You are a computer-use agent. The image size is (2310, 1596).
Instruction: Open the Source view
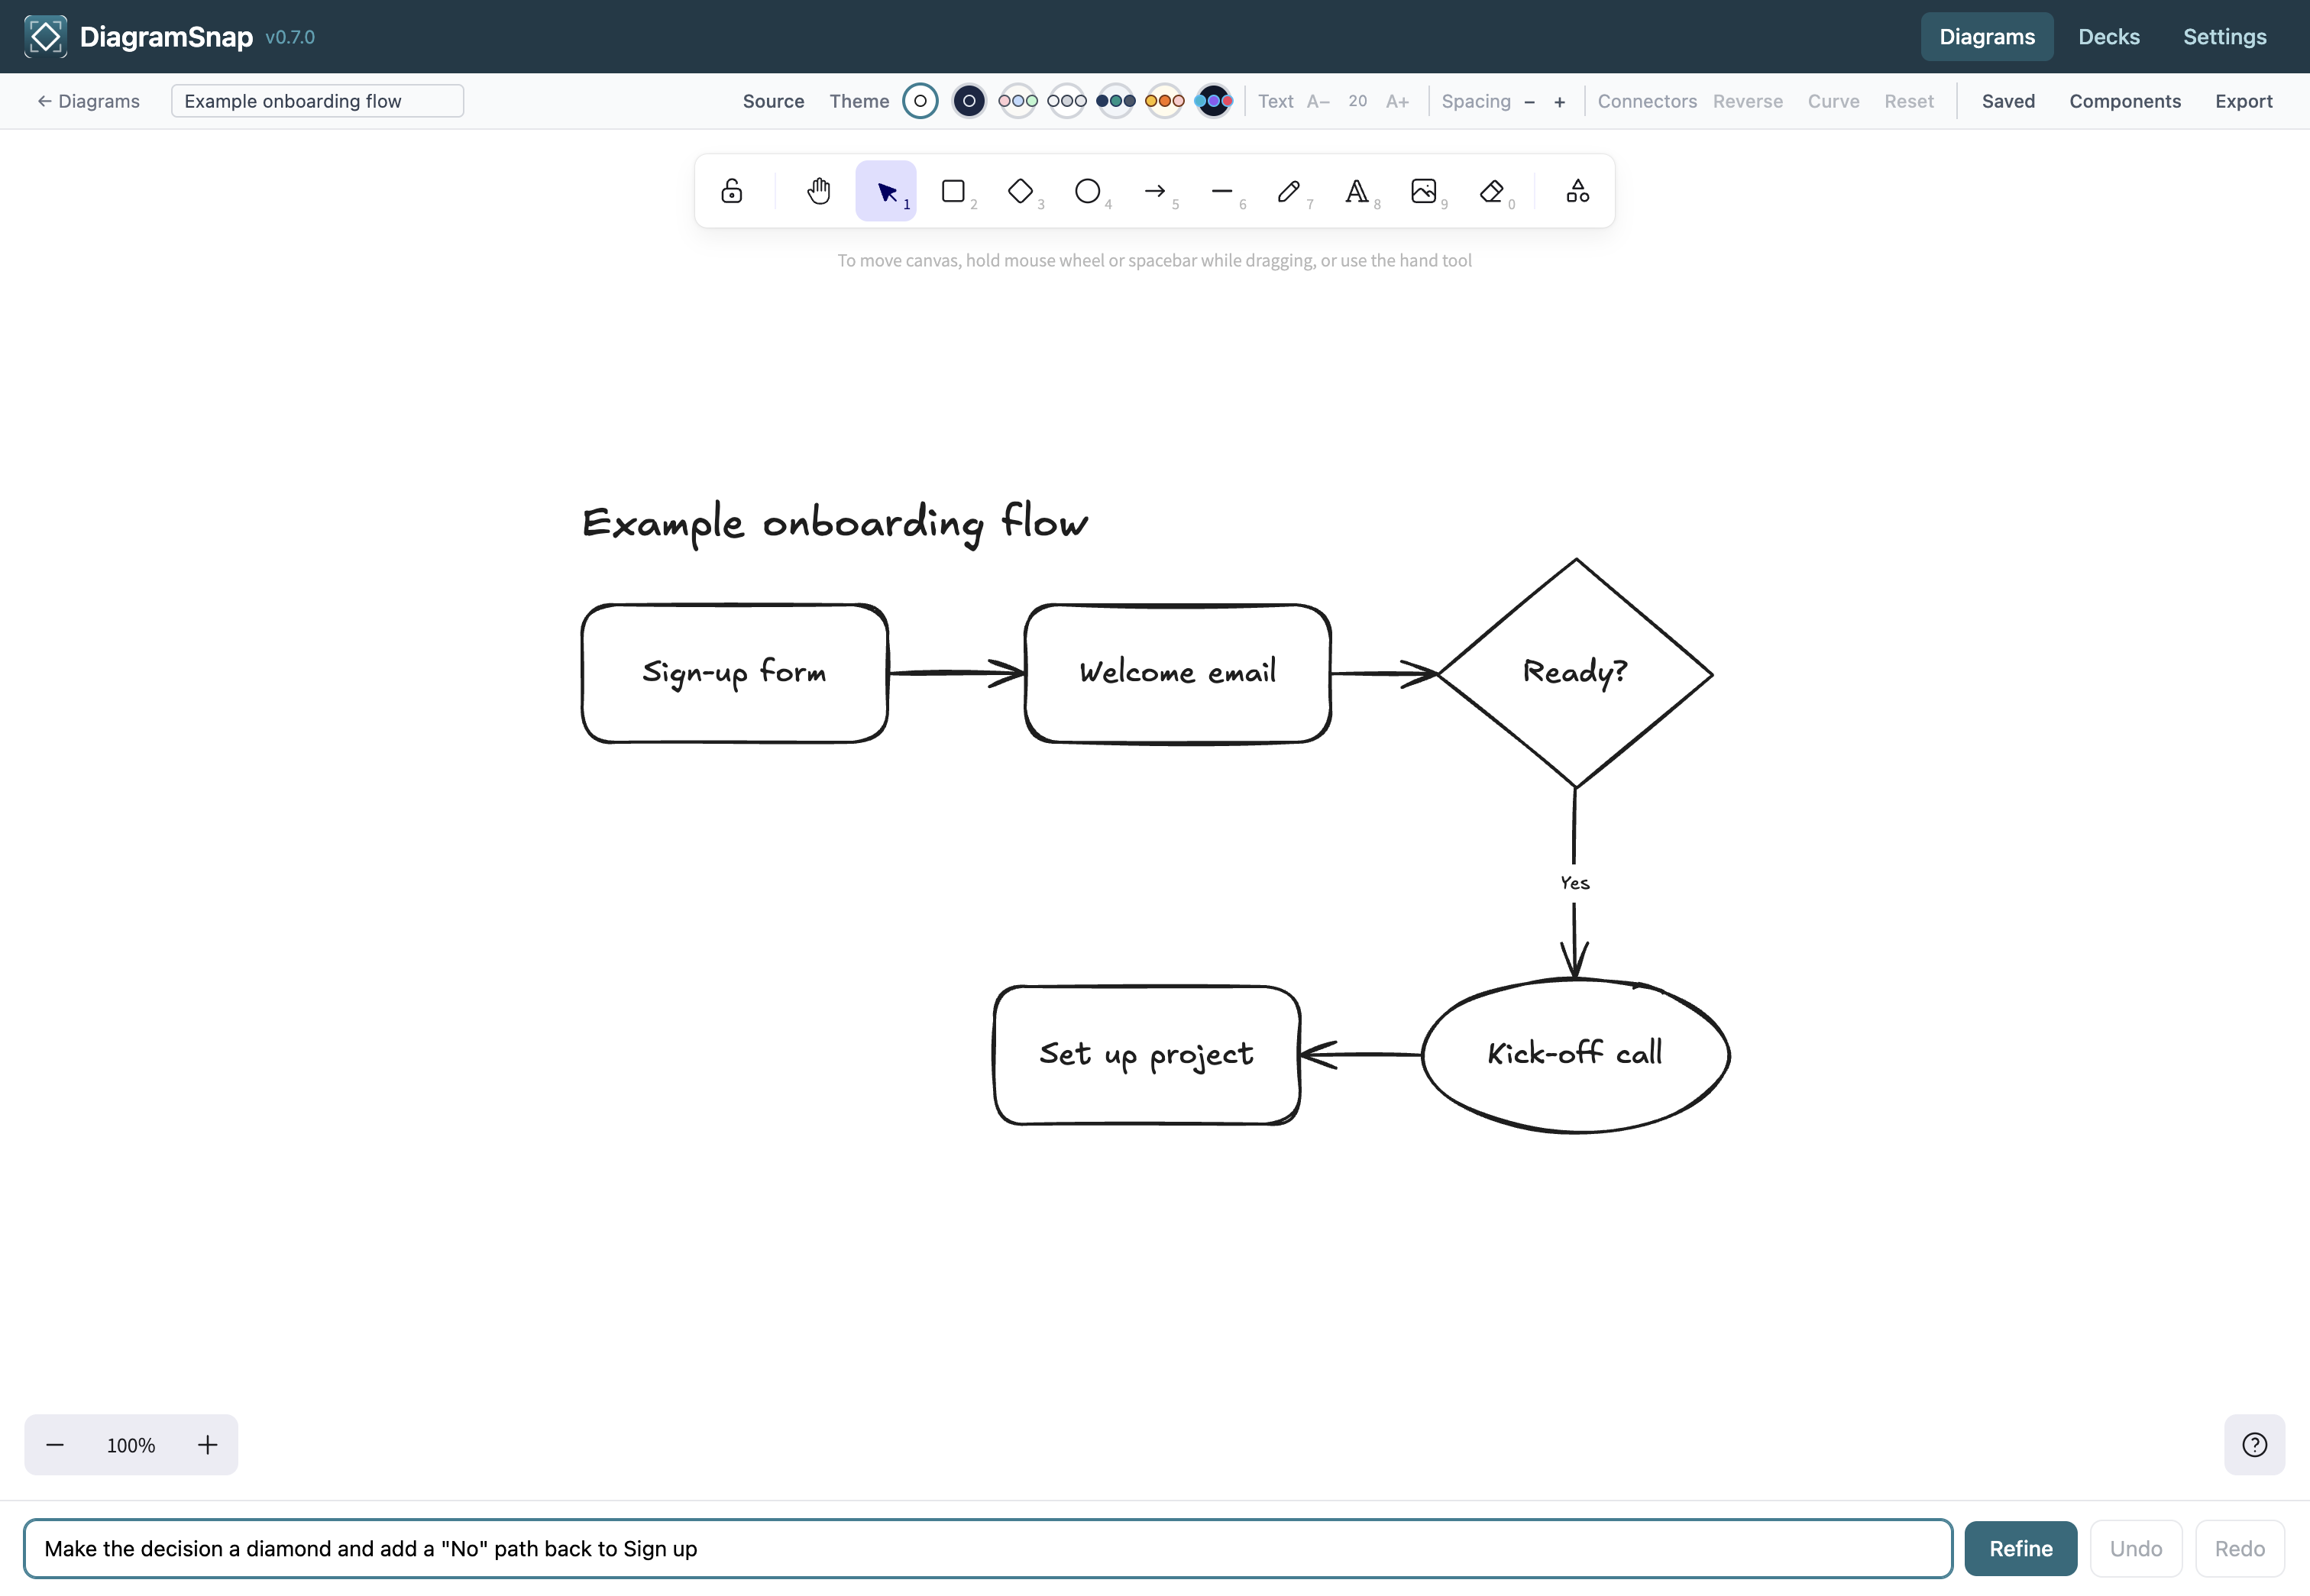tap(772, 101)
